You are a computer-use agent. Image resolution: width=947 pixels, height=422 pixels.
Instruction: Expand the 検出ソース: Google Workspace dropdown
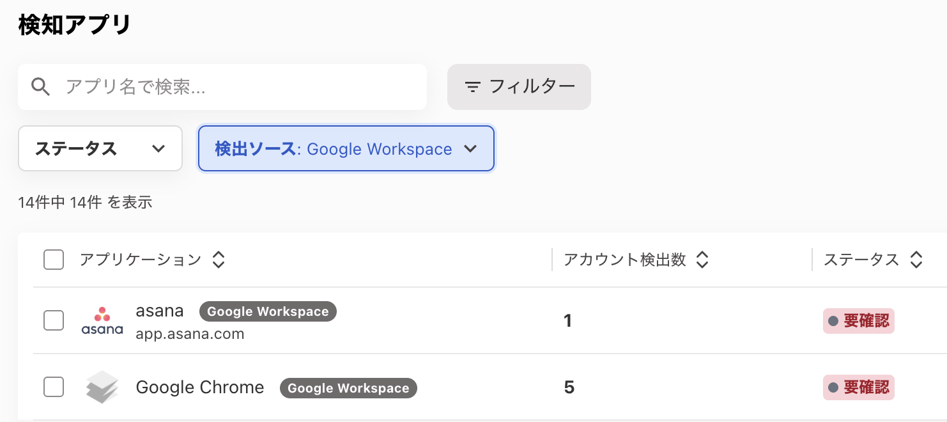pyautogui.click(x=346, y=148)
